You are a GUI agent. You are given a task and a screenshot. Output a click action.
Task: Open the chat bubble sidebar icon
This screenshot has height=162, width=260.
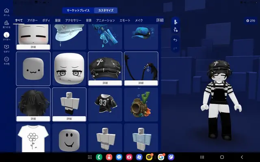[6, 47]
